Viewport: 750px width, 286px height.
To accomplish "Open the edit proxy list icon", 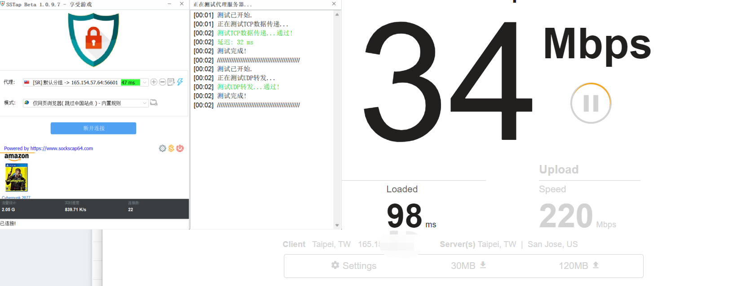I will (171, 82).
